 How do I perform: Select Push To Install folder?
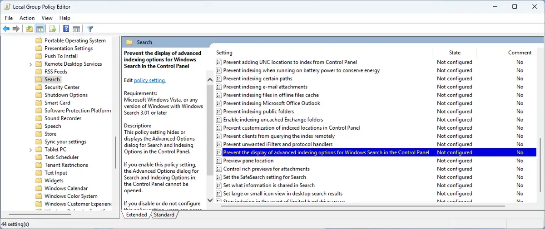click(61, 56)
